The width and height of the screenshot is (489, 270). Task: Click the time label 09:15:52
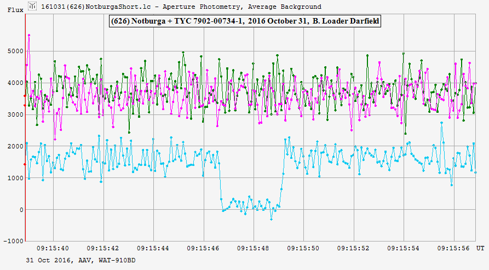click(x=353, y=249)
